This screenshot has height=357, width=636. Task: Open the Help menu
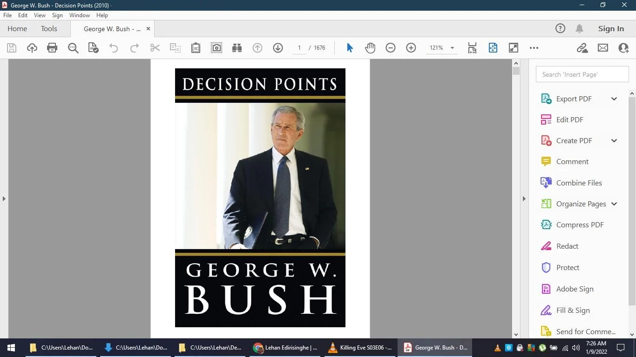102,15
